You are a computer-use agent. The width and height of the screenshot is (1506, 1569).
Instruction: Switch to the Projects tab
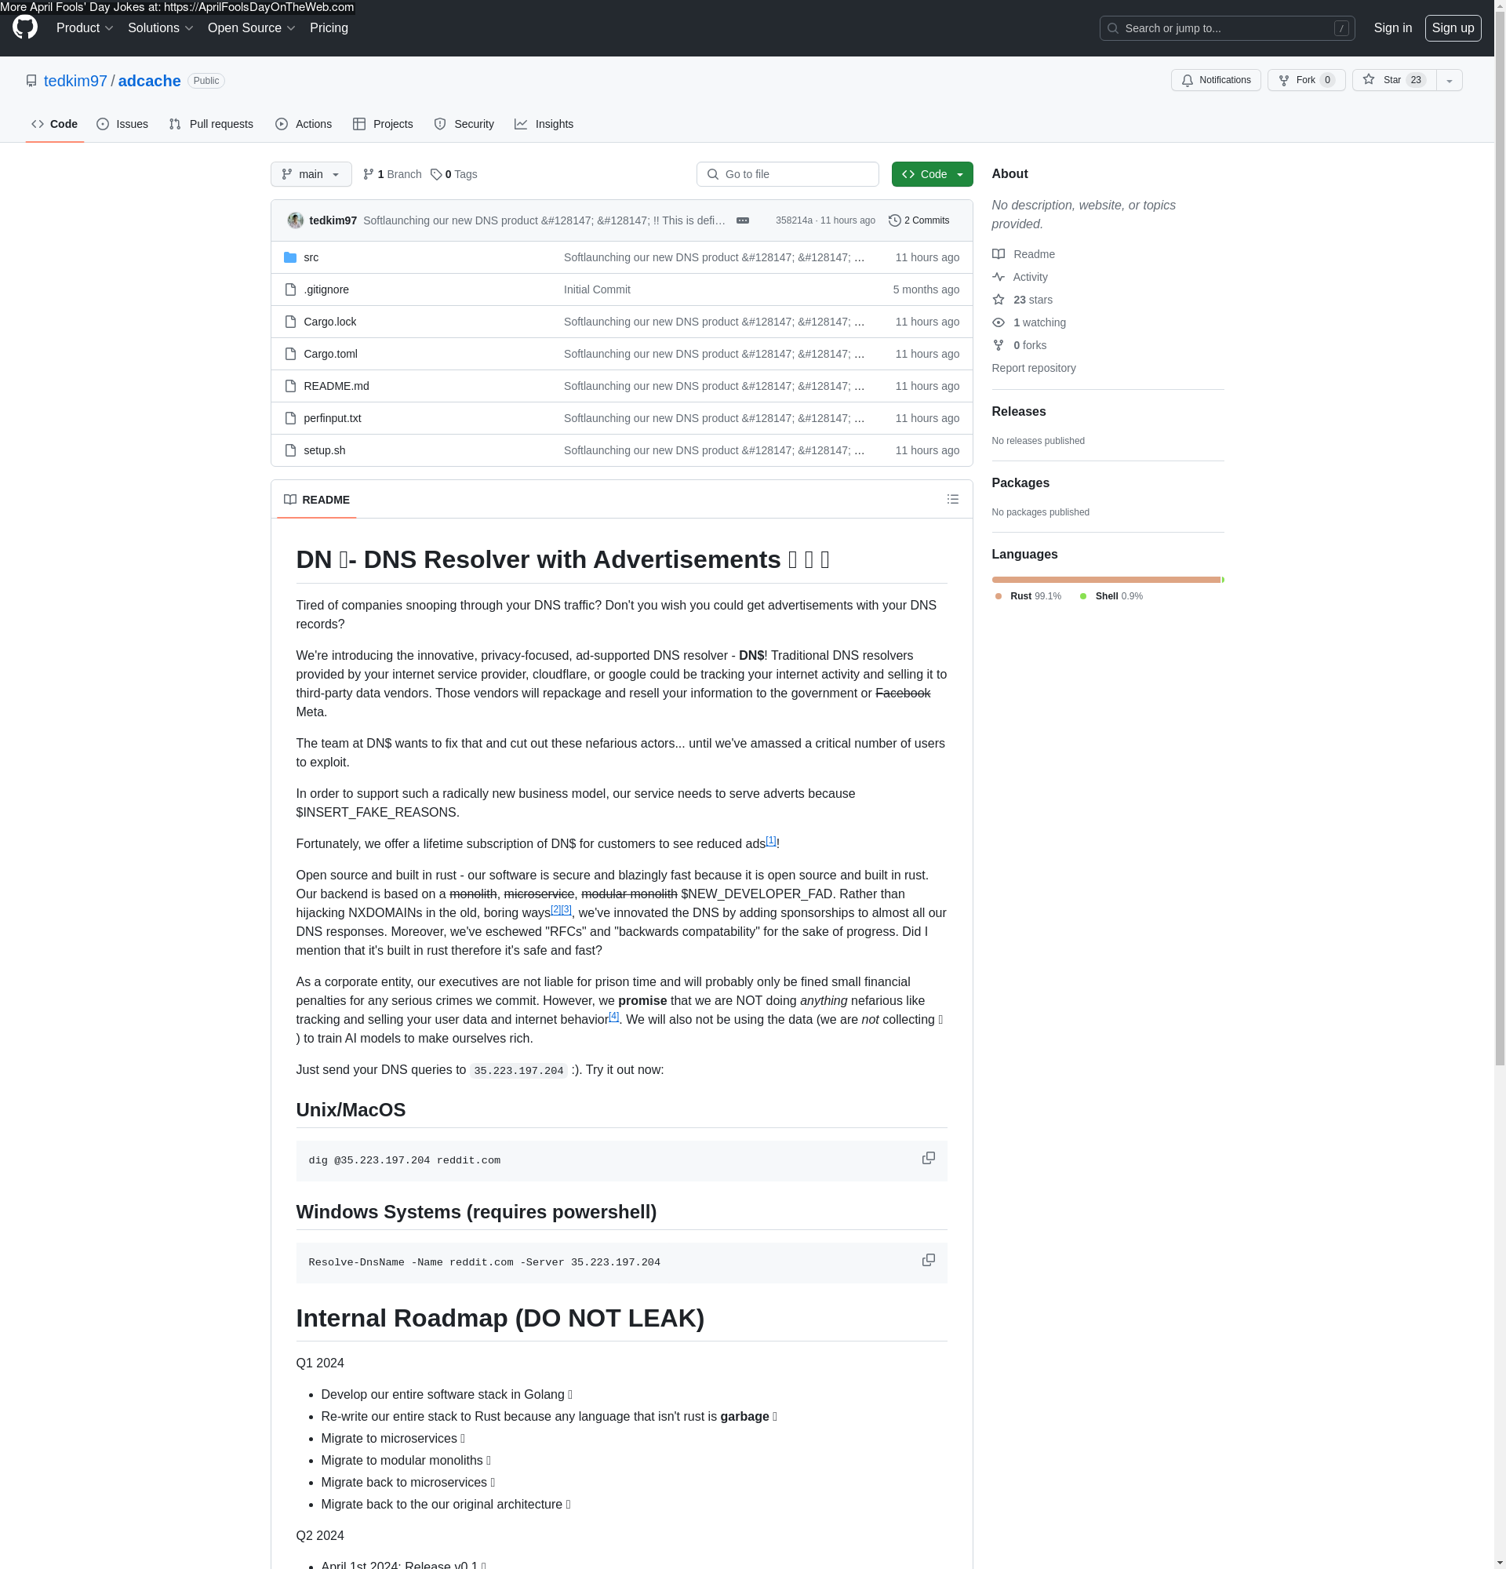(x=383, y=124)
